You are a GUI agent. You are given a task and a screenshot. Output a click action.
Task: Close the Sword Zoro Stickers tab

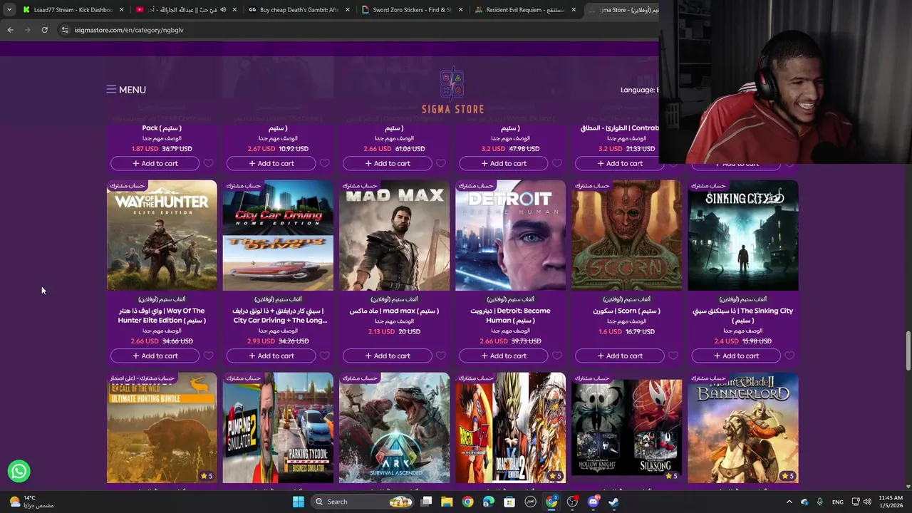point(461,10)
